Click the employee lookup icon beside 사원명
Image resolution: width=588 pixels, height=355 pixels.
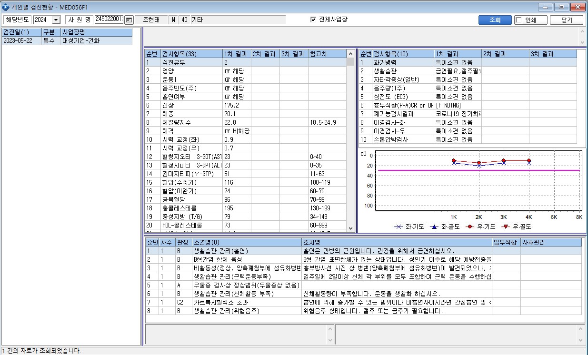[x=129, y=20]
